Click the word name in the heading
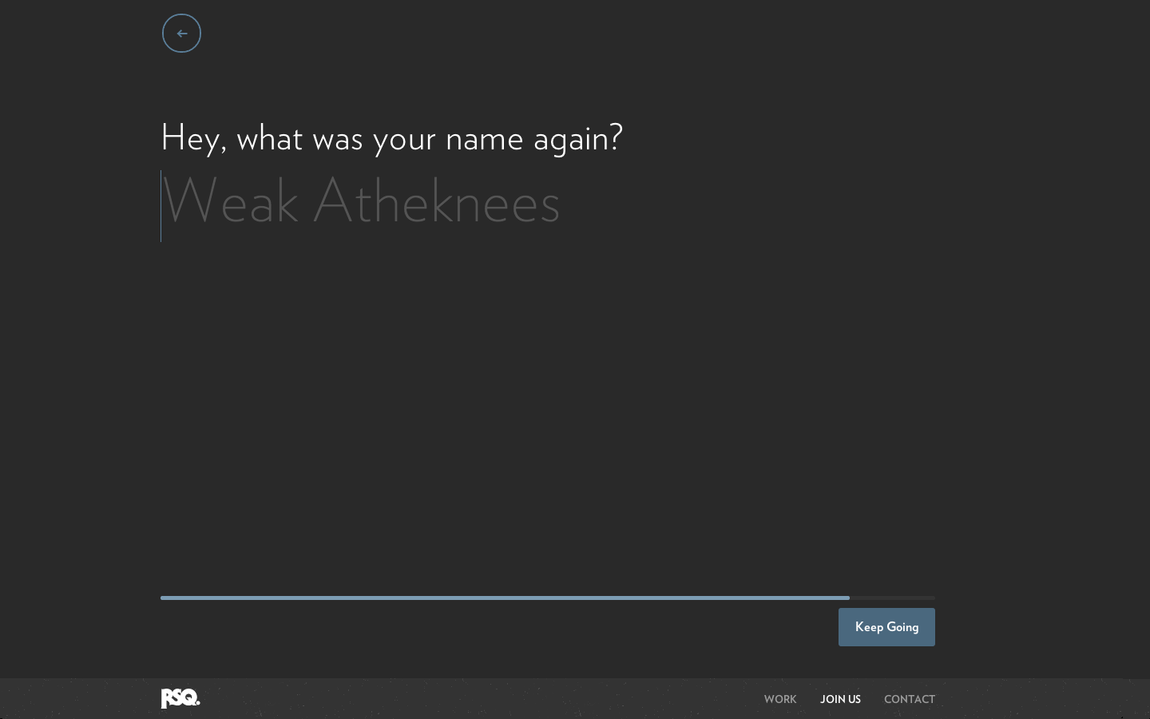Screen dimensions: 1150x719 click(x=484, y=139)
